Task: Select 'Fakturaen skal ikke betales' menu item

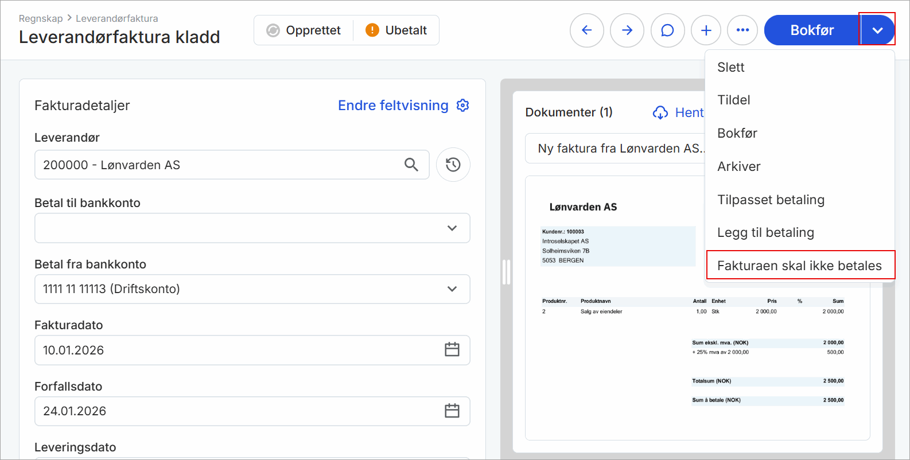Action: (799, 266)
